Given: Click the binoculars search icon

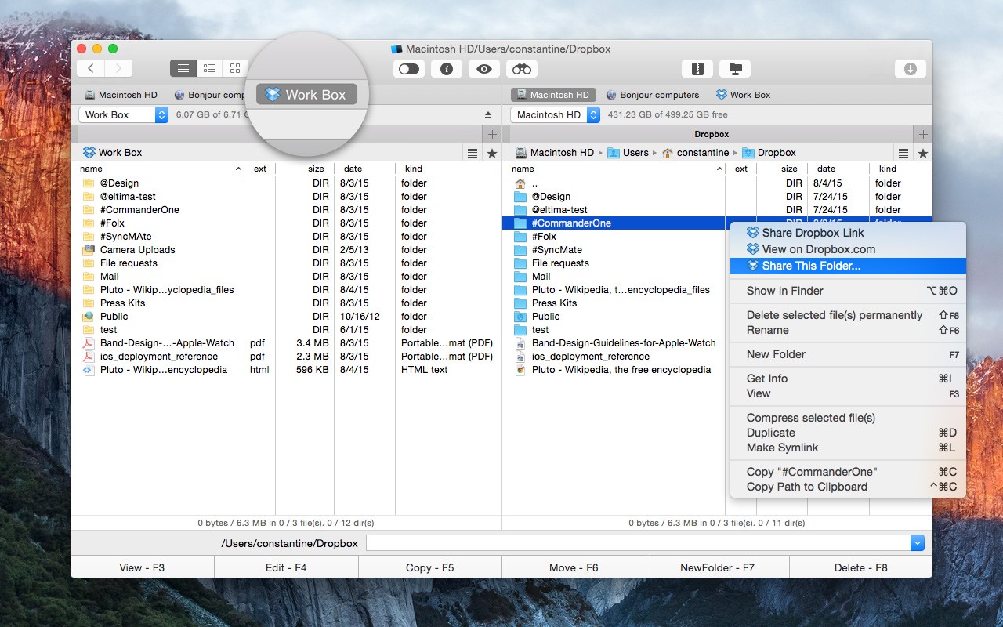Looking at the screenshot, I should [x=522, y=69].
